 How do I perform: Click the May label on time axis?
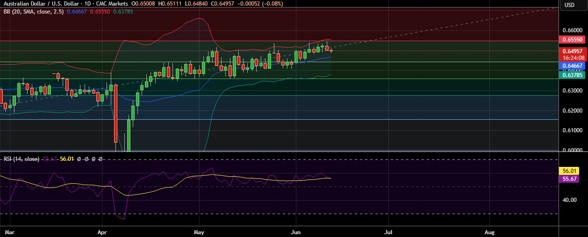pos(199,232)
